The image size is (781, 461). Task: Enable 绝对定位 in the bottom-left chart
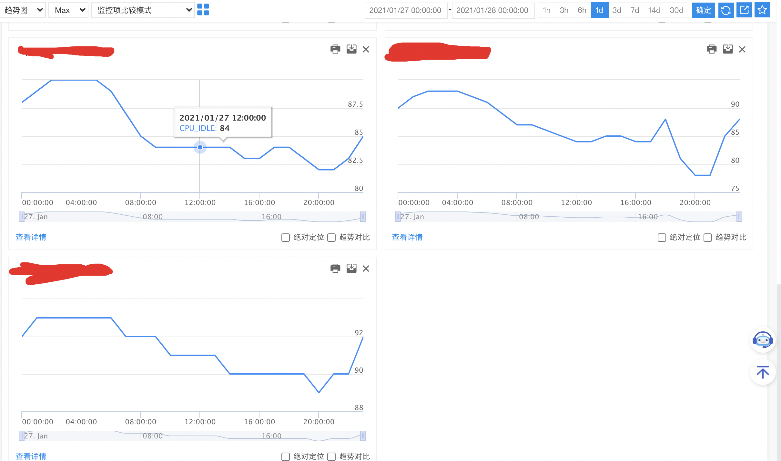point(286,457)
